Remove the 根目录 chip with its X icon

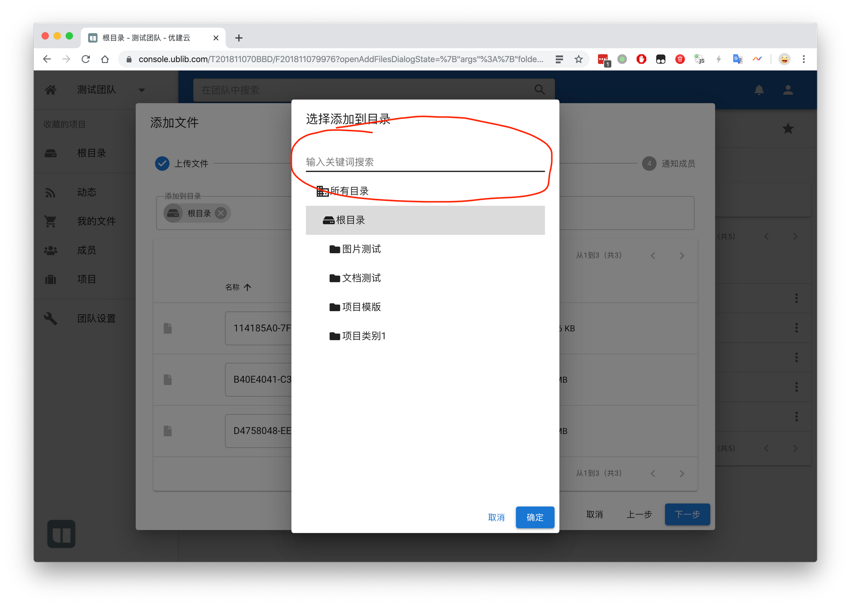click(x=220, y=213)
